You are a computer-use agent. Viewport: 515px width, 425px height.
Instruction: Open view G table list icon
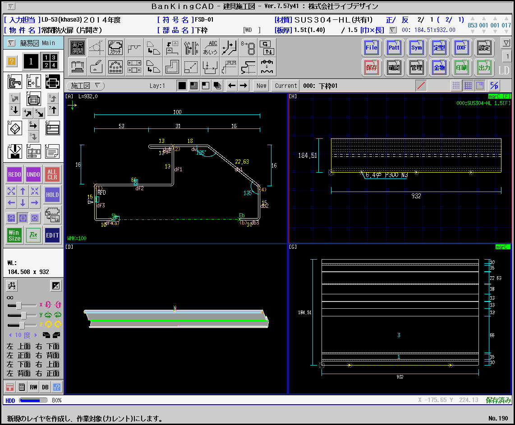(x=53, y=128)
